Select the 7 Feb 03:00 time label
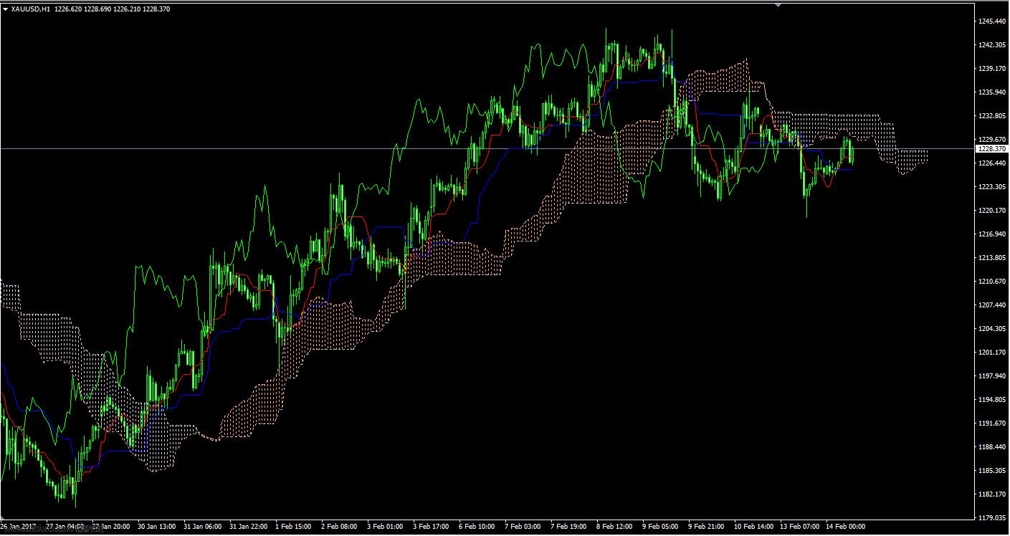 (x=523, y=527)
